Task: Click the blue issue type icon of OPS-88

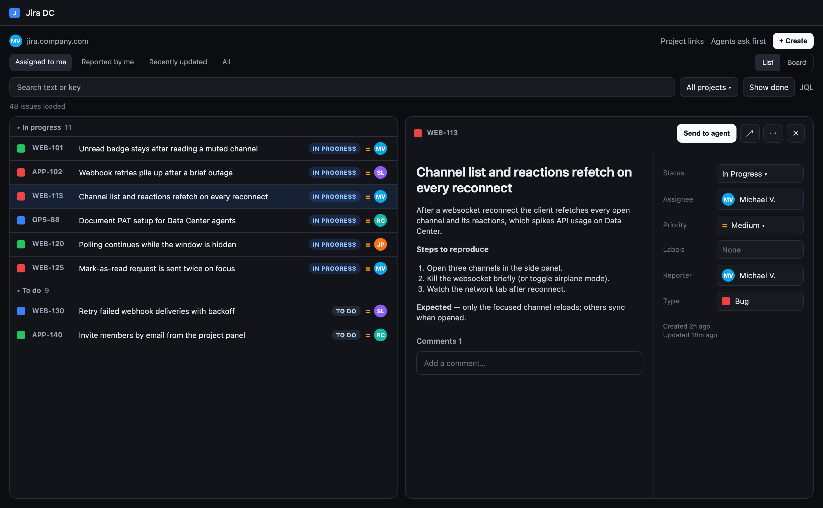Action: [x=21, y=220]
